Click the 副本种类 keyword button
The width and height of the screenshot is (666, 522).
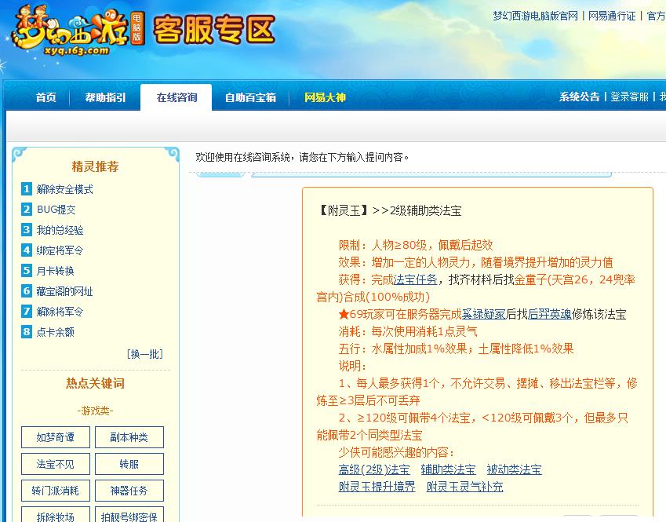tap(129, 437)
